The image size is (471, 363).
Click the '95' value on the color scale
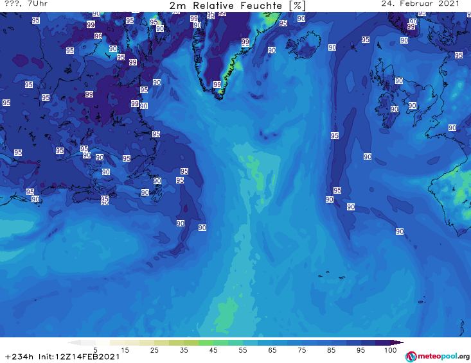click(x=360, y=350)
